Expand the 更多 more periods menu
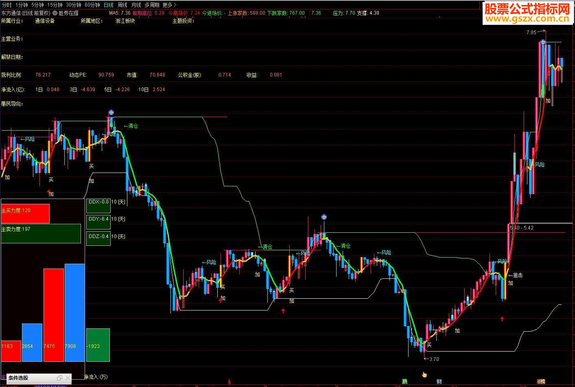The width and height of the screenshot is (575, 387). pyautogui.click(x=169, y=5)
